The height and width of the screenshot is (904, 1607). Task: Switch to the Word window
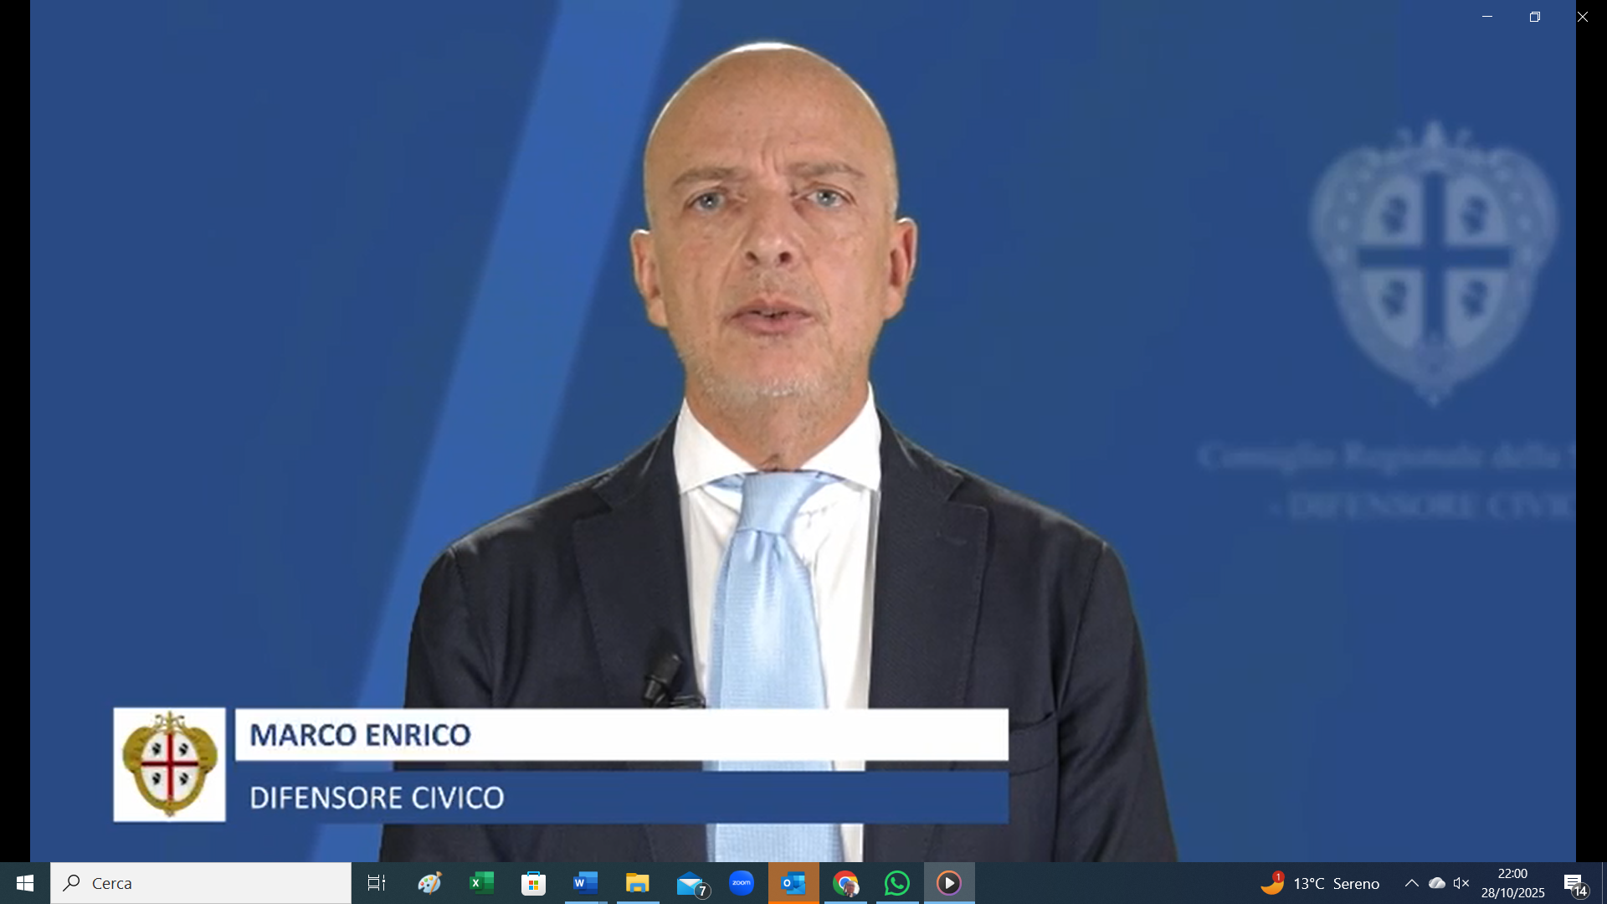coord(586,883)
